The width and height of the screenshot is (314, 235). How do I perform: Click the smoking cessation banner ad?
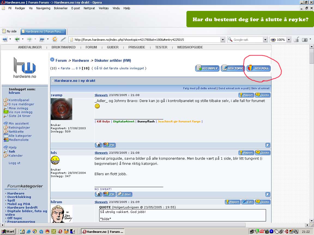pos(250,19)
